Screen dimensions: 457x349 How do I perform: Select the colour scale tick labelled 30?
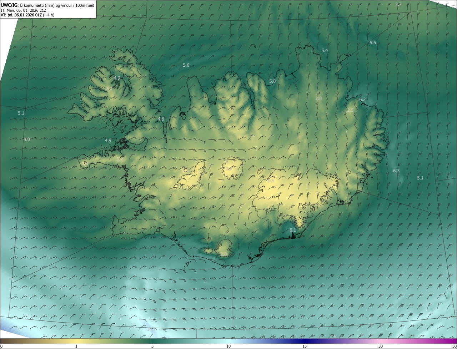coord(381,346)
